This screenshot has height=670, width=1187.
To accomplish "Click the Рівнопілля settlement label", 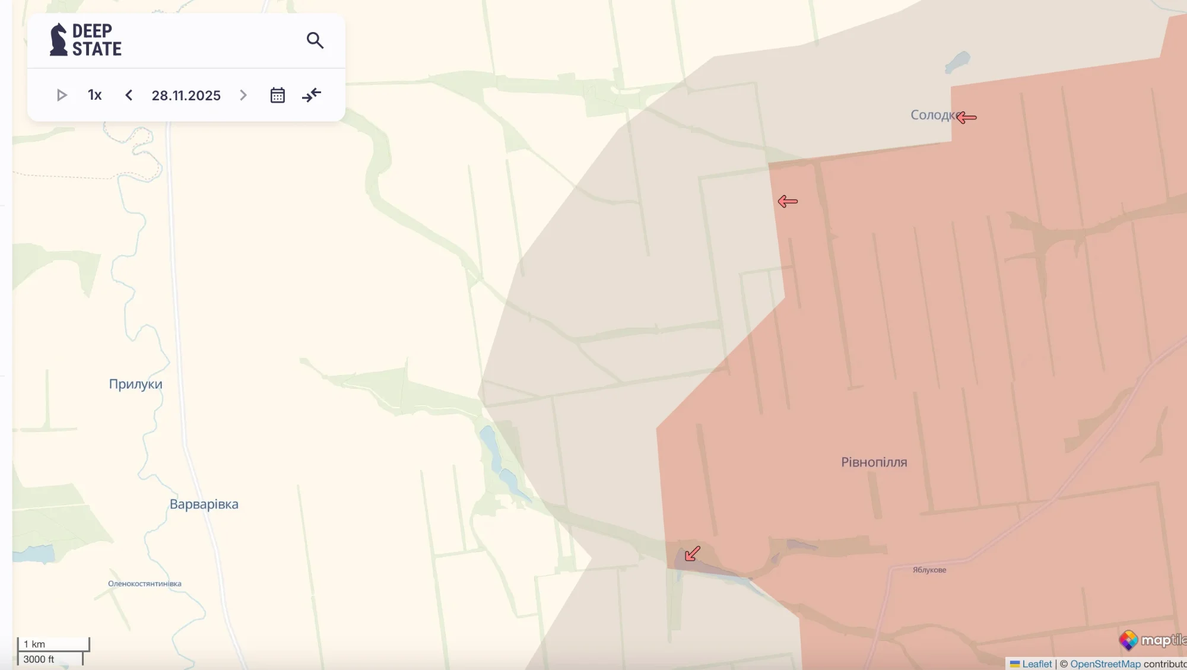I will (874, 462).
